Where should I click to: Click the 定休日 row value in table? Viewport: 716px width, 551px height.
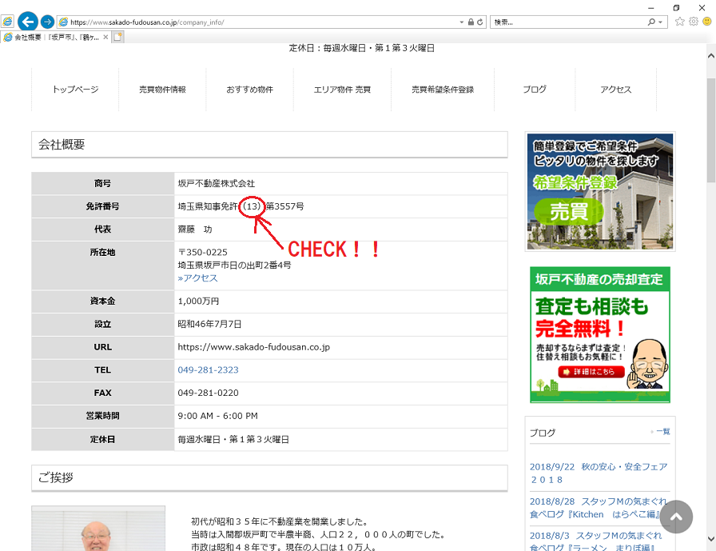coord(233,440)
